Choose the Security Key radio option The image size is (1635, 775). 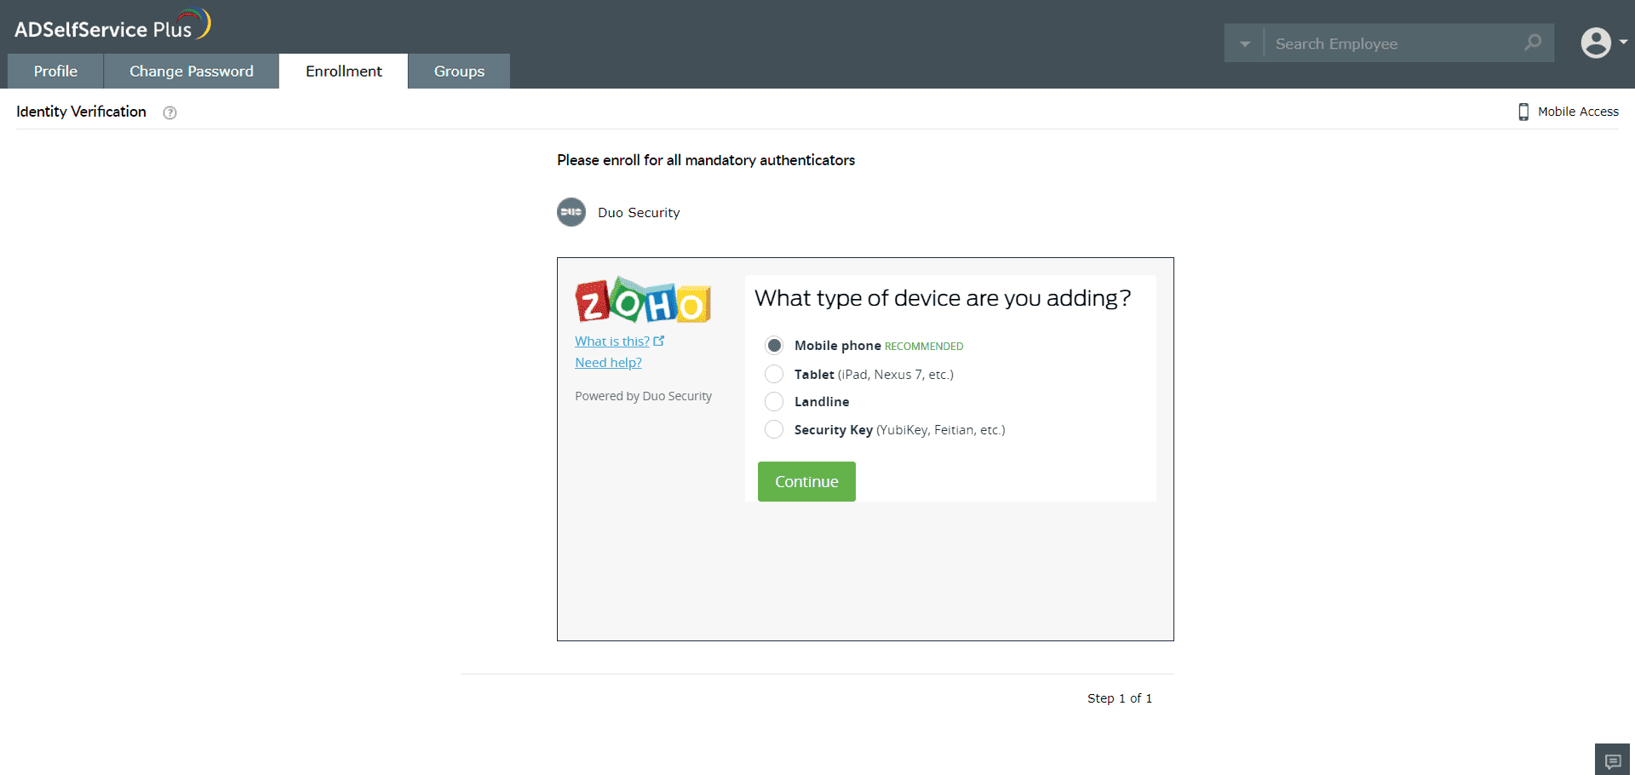(x=774, y=429)
